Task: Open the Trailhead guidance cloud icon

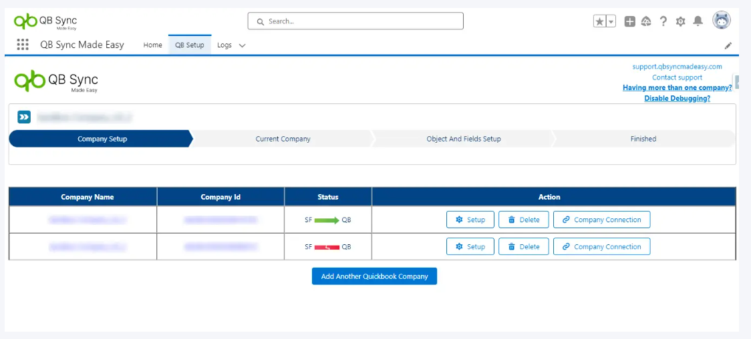Action: [646, 21]
